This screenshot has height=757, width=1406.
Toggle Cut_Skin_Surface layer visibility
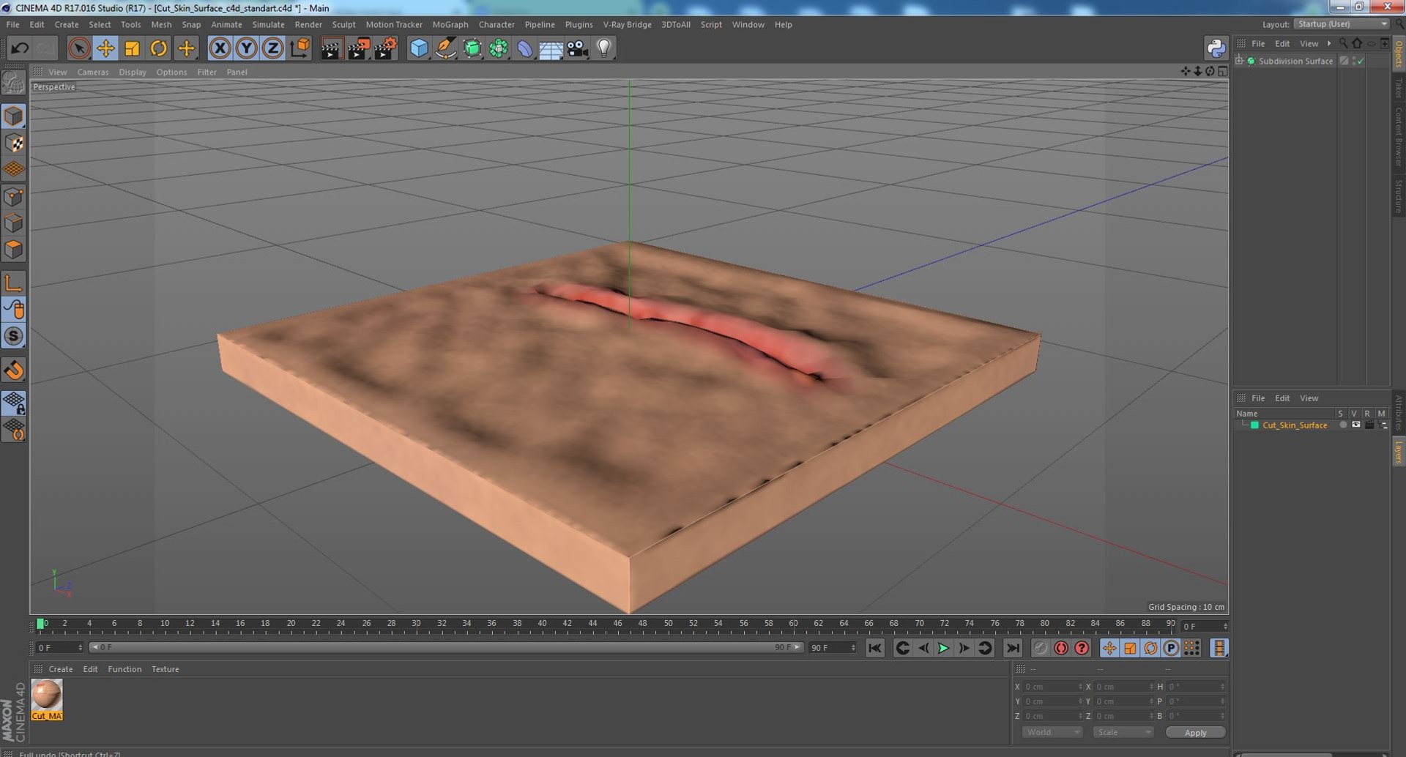(1355, 425)
